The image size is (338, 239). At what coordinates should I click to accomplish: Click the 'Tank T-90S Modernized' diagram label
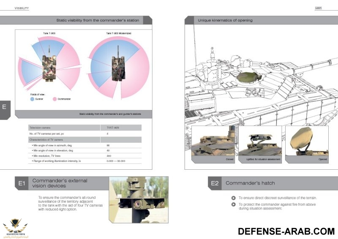[119, 33]
